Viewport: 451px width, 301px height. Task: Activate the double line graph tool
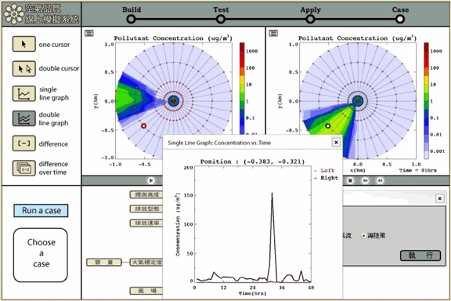pos(23,118)
